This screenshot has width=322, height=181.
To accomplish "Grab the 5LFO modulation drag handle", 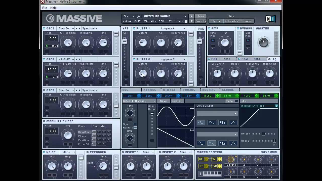I will pyautogui.click(x=217, y=96).
